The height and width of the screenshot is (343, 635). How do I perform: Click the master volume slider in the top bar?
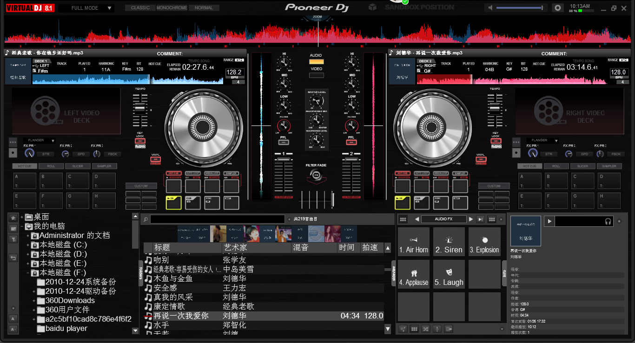pos(520,8)
